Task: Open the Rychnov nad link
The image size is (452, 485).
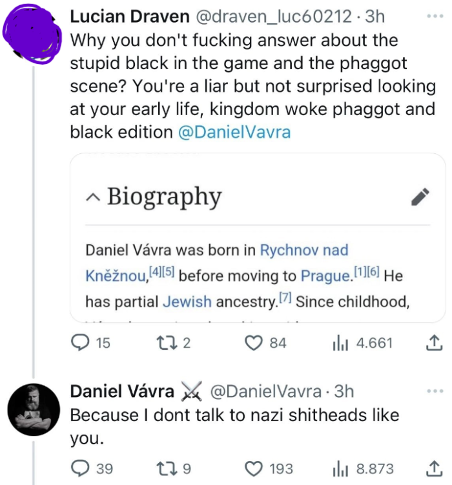Action: 303,250
